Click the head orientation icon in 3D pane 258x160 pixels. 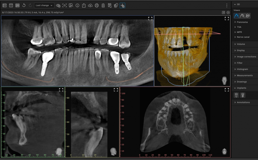click(x=224, y=80)
